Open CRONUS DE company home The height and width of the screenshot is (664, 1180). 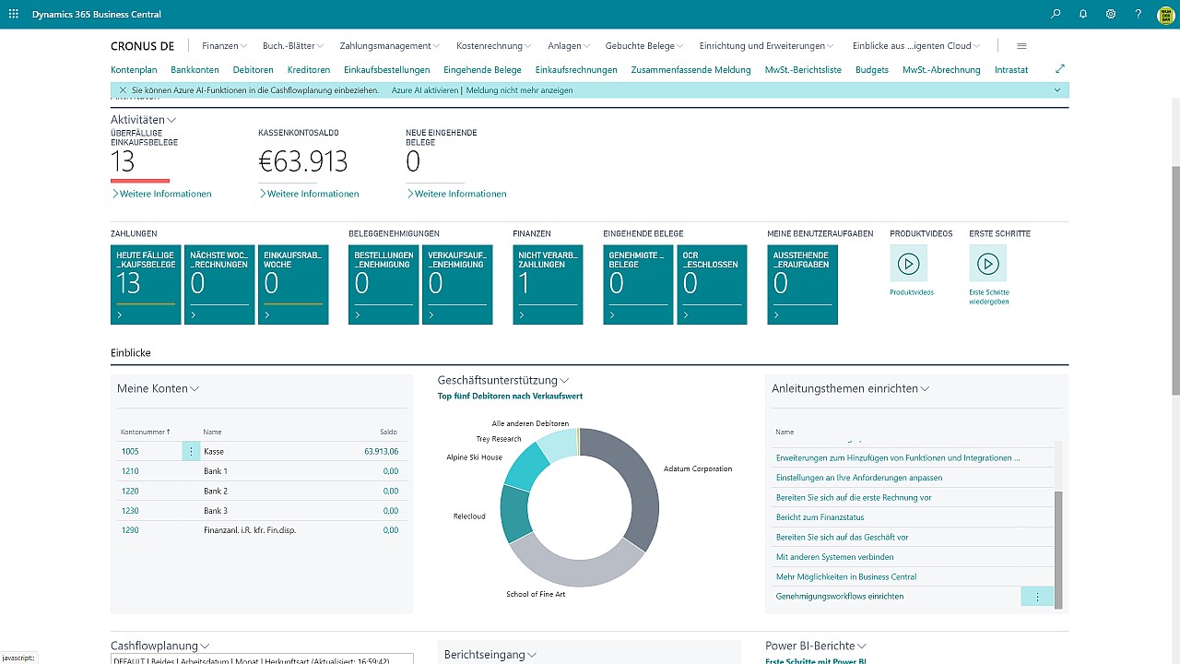142,46
